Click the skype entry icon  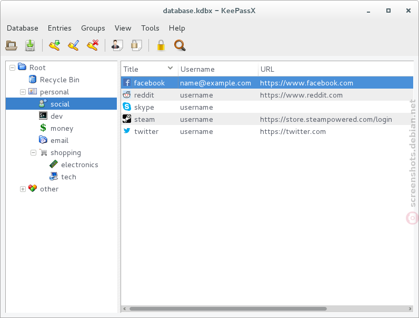(x=127, y=107)
